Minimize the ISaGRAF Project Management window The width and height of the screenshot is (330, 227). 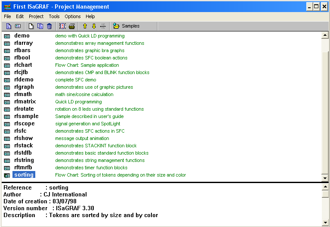pyautogui.click(x=309, y=7)
